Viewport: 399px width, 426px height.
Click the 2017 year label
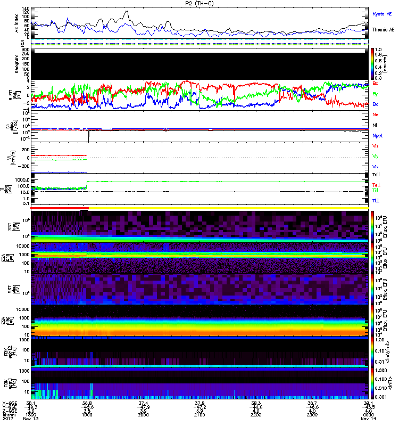(7, 419)
